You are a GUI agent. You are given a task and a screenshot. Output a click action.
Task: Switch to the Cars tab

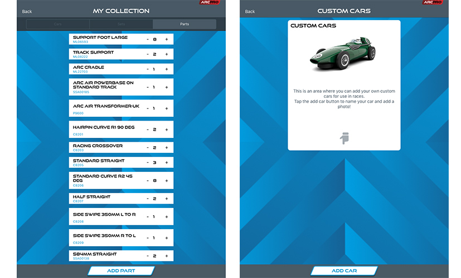[x=57, y=24]
